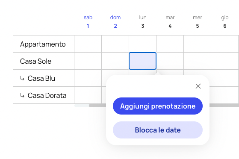Image resolution: width=239 pixels, height=159 pixels.
Task: Click the Aggiungi prenotazione button
Action: pos(158,106)
